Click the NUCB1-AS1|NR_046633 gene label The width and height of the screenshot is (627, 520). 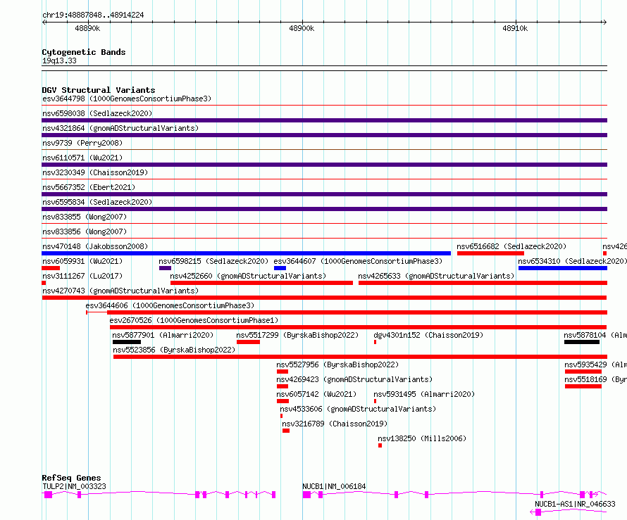[575, 504]
